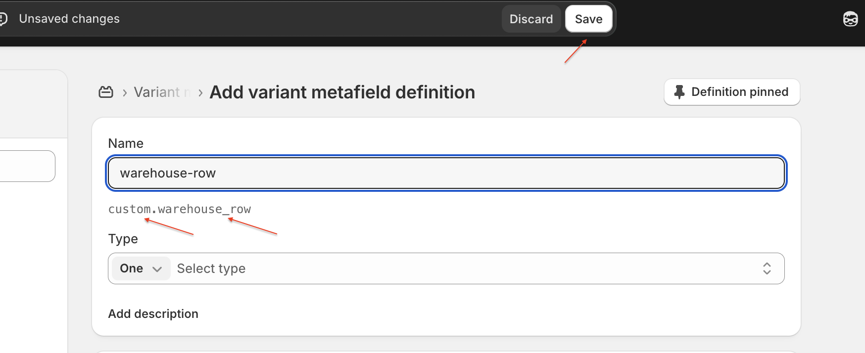Click the chevron arrow next to "One"
This screenshot has width=865, height=353.
tap(157, 269)
